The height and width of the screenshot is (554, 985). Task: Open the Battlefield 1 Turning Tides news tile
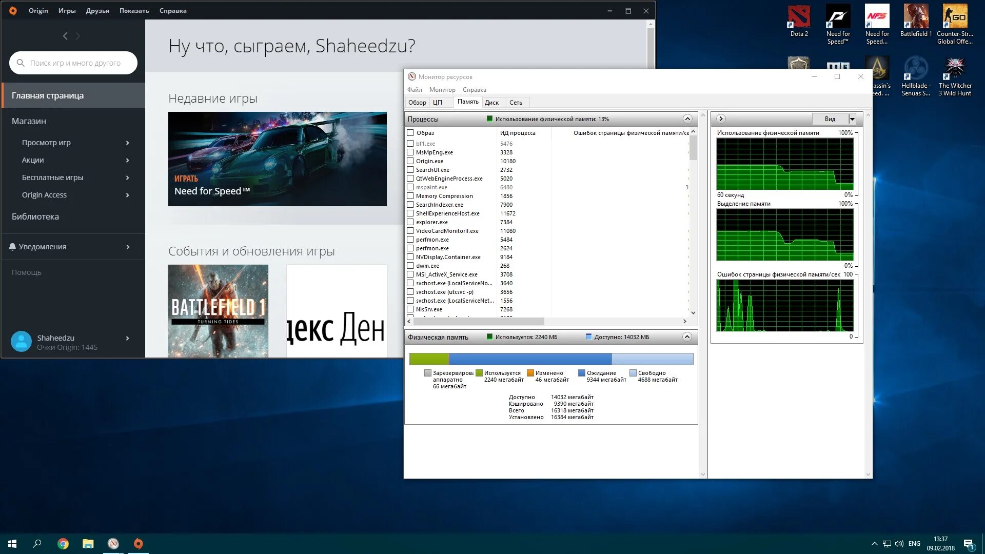(218, 311)
